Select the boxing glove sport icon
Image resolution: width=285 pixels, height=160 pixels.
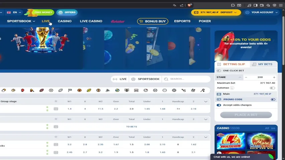(22, 90)
